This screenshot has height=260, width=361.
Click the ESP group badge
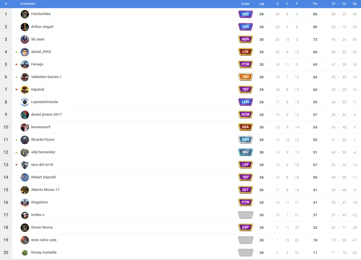click(246, 227)
